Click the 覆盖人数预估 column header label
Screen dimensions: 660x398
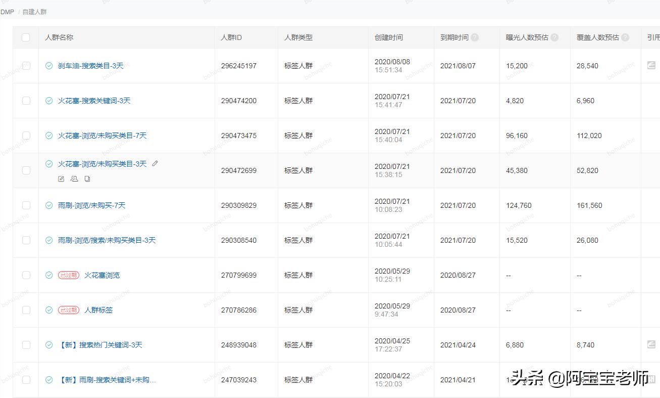pos(598,37)
